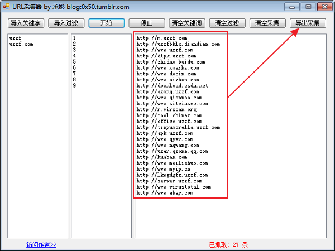Select result http://dtpk.uzzf.com
This screenshot has height=251, width=335.
click(166, 56)
